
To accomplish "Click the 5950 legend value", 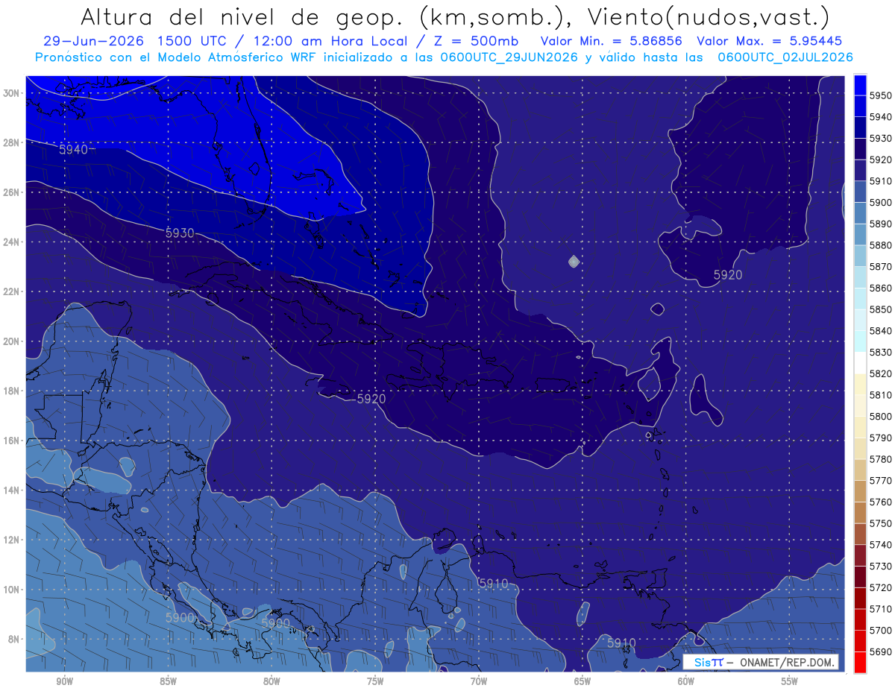I will click(881, 95).
